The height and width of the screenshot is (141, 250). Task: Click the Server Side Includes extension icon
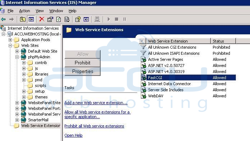(x=143, y=90)
